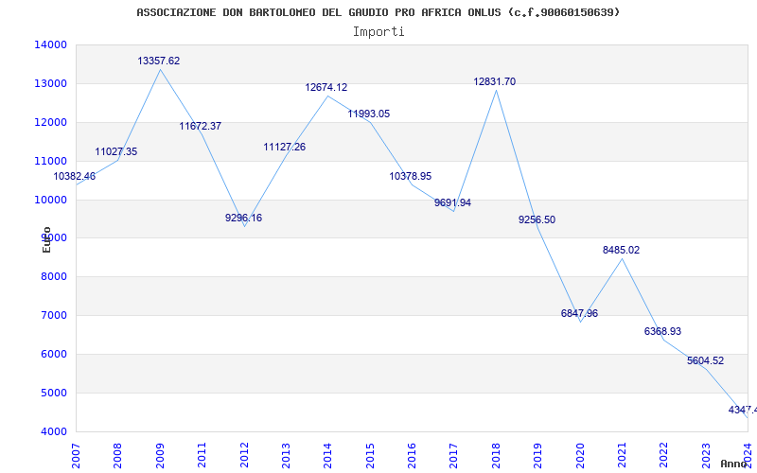Click the x-axis year 2016
This screenshot has width=757, height=473.
(x=412, y=455)
